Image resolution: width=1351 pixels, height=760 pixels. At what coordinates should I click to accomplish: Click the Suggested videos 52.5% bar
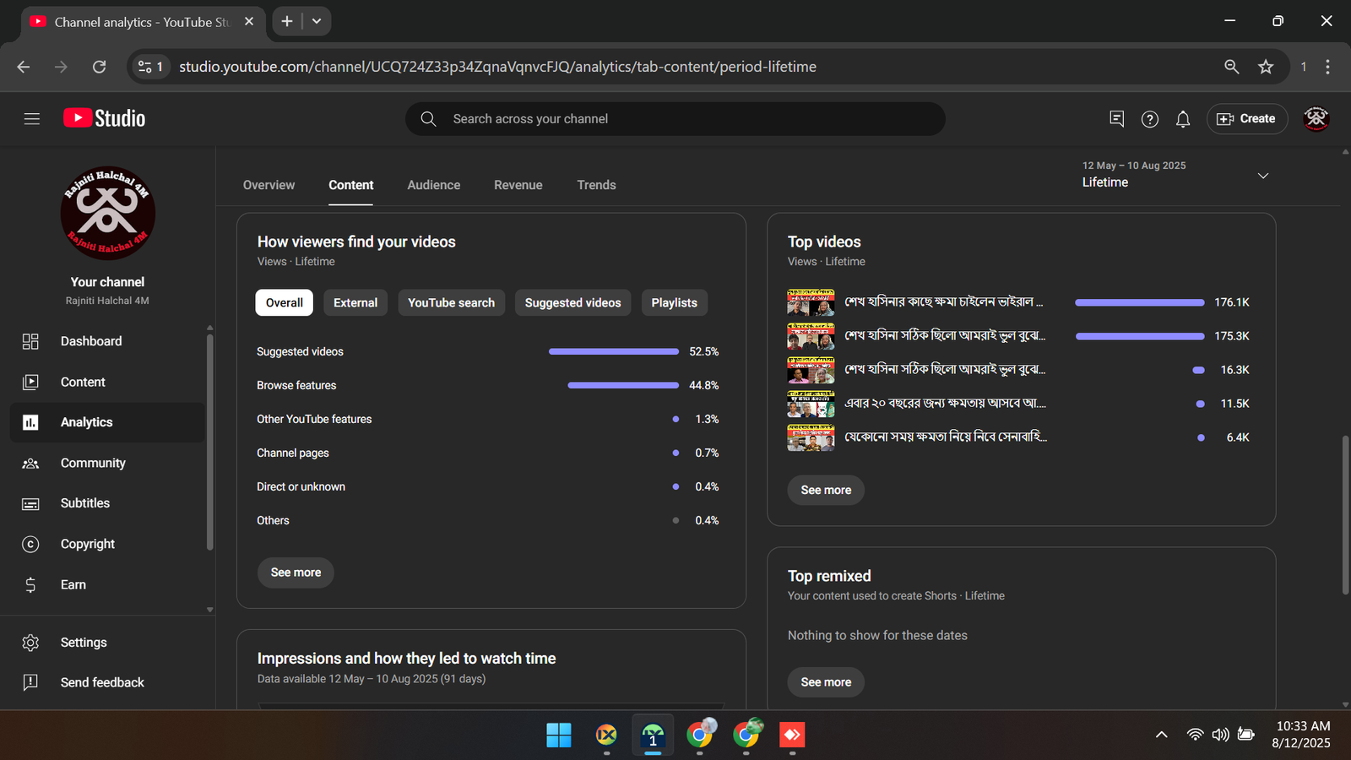pos(614,351)
